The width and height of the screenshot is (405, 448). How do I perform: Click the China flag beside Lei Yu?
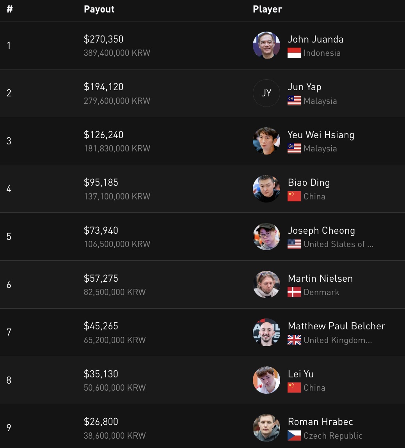[x=294, y=388]
